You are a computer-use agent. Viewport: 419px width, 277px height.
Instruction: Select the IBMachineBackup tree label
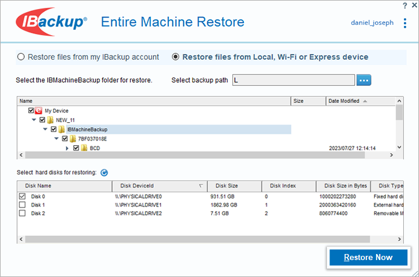pos(87,129)
